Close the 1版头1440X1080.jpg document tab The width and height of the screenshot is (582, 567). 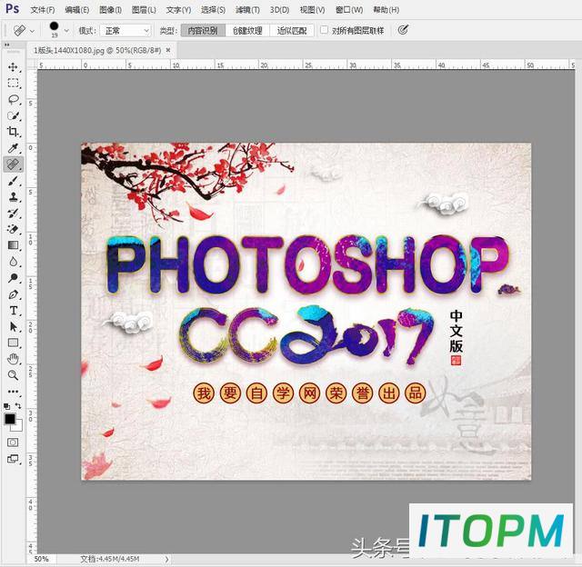point(168,50)
